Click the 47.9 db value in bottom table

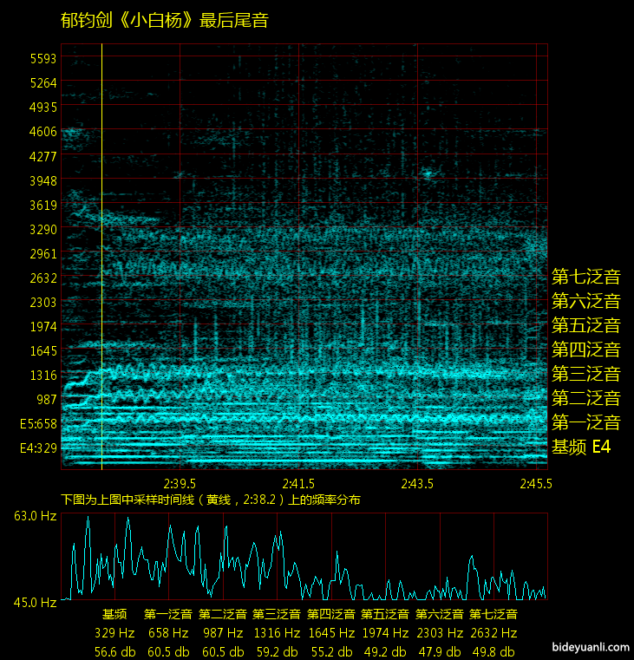click(440, 651)
